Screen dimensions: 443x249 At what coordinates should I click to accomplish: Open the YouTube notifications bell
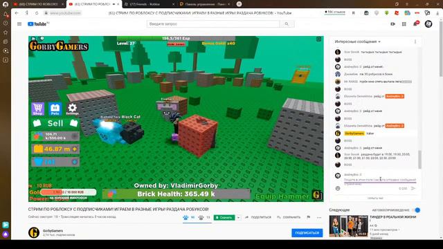(x=415, y=24)
